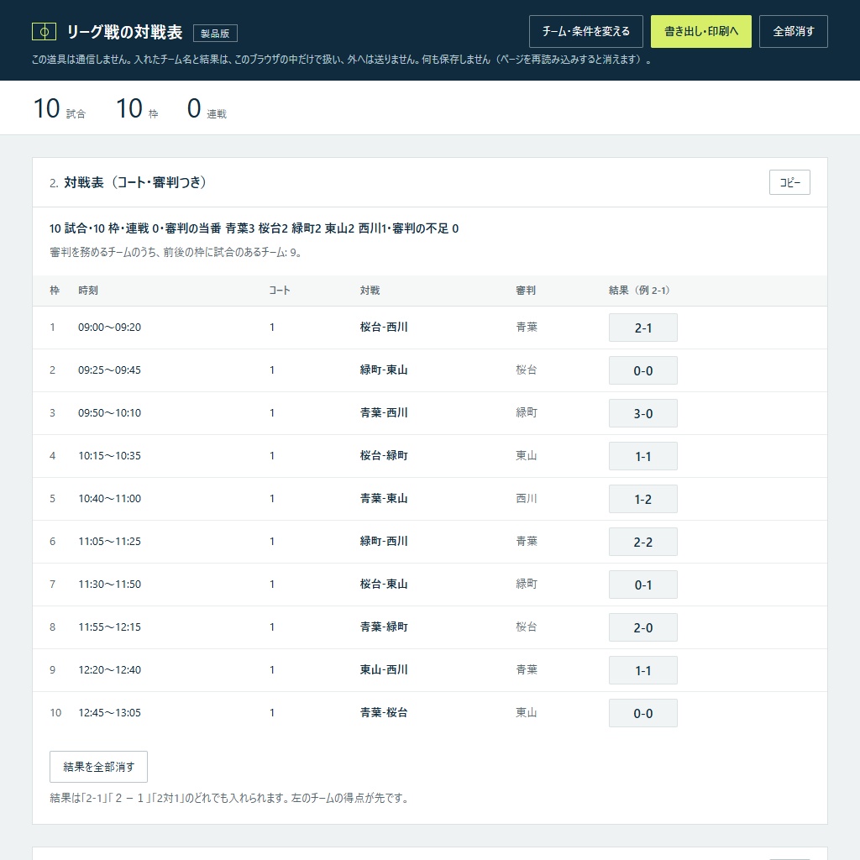This screenshot has width=860, height=860.
Task: Select match text 緑町-西川
Action: (x=383, y=541)
